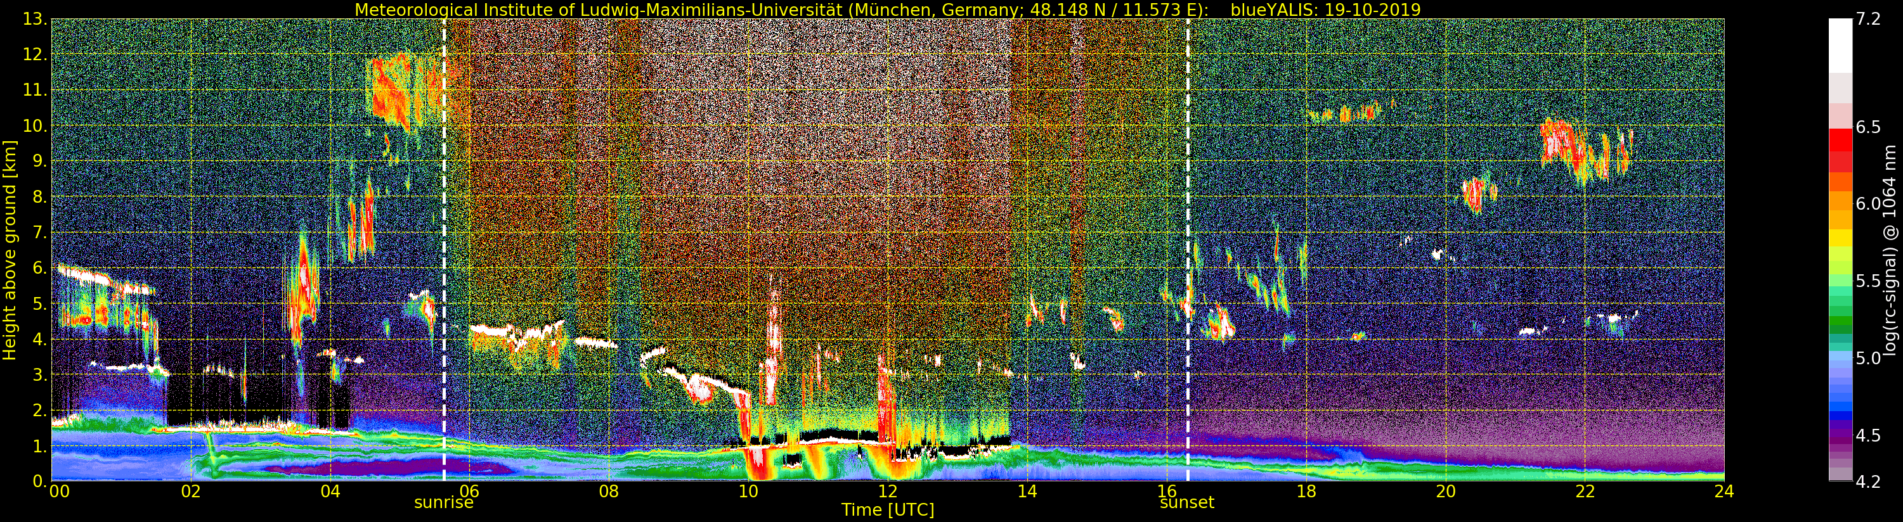Click the colorbar tick label 6.0
1903x522 pixels.
1867,205
